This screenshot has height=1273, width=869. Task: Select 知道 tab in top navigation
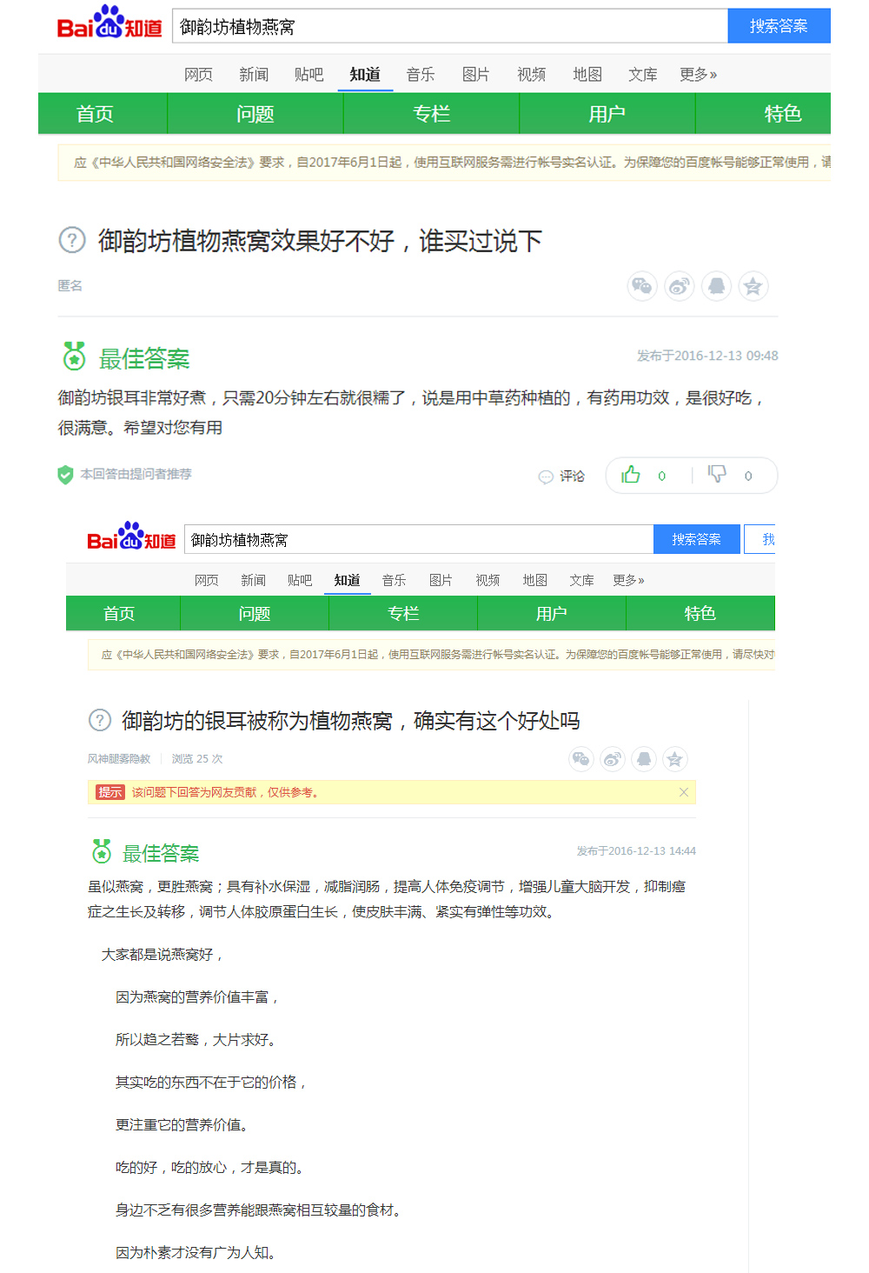[365, 75]
